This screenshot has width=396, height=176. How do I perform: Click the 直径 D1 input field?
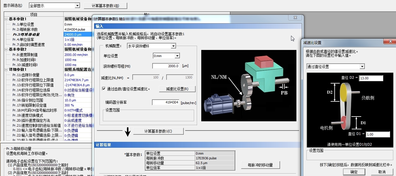point(378,134)
